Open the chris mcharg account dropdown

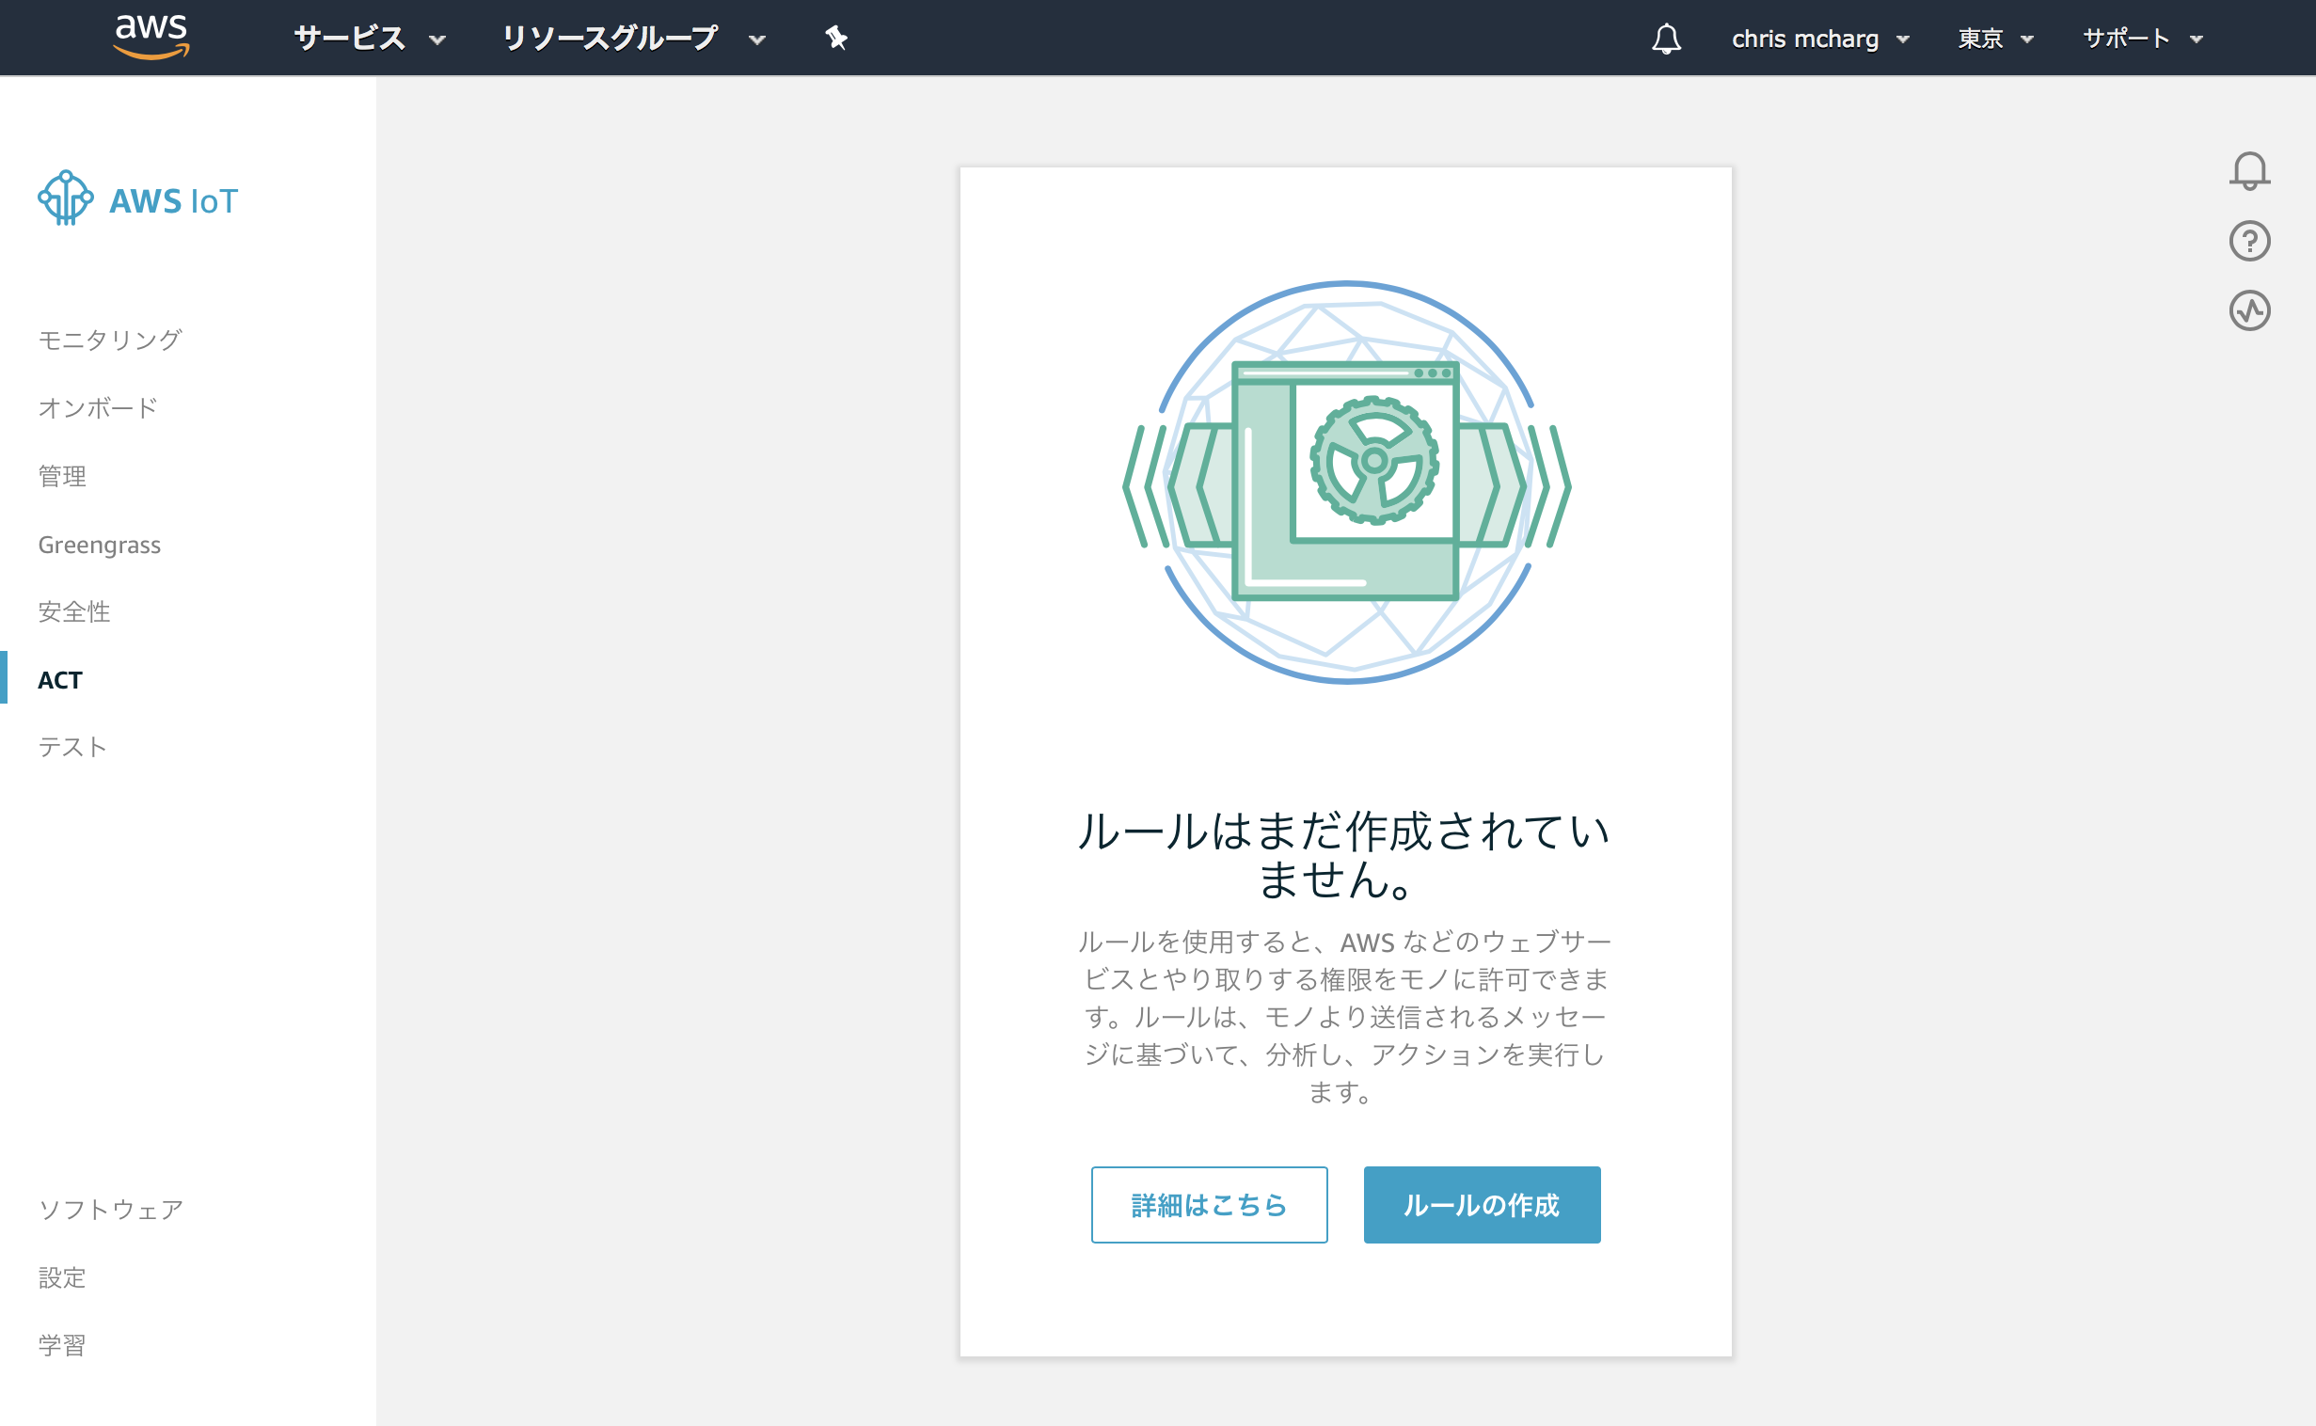(1820, 39)
